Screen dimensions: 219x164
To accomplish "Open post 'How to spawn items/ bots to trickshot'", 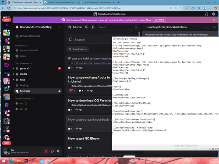I will click(89, 80).
